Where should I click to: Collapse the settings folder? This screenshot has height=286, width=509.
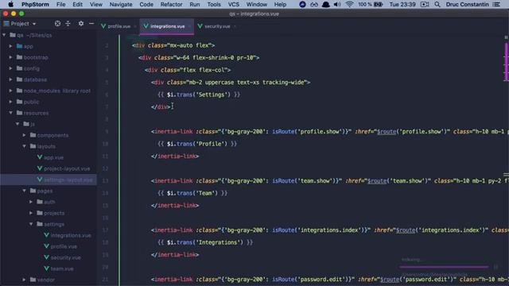tap(31, 224)
